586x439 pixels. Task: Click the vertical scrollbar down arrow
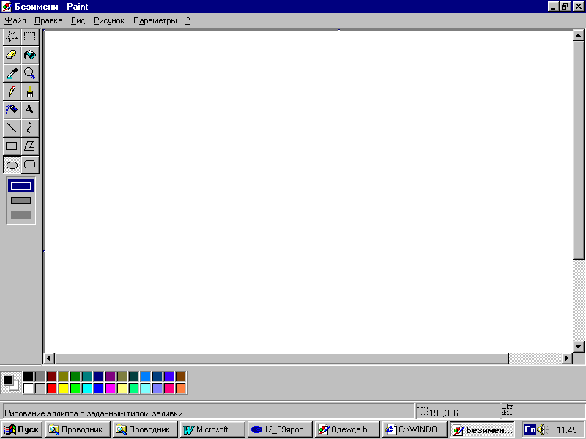click(579, 347)
